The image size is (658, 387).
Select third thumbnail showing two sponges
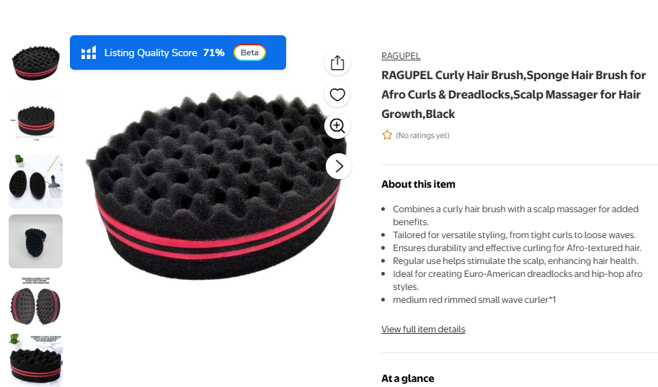[x=35, y=181]
